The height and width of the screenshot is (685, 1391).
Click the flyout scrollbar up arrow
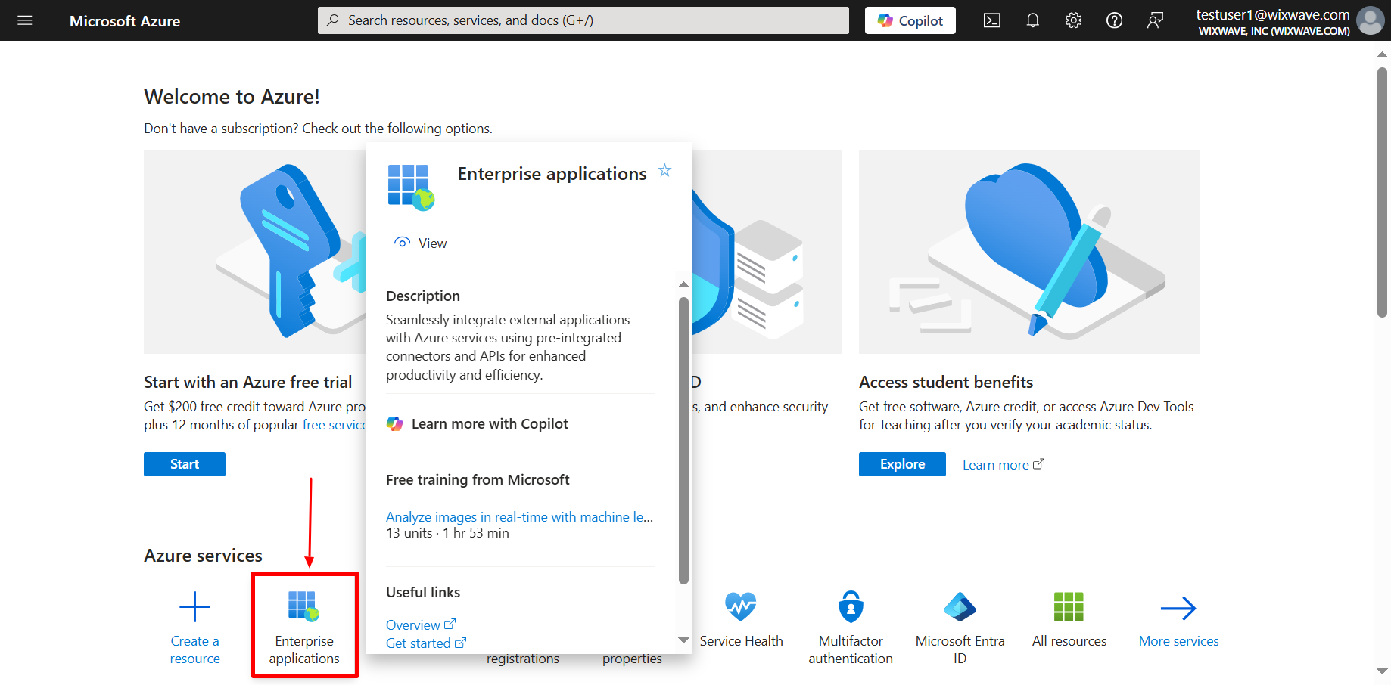point(683,285)
